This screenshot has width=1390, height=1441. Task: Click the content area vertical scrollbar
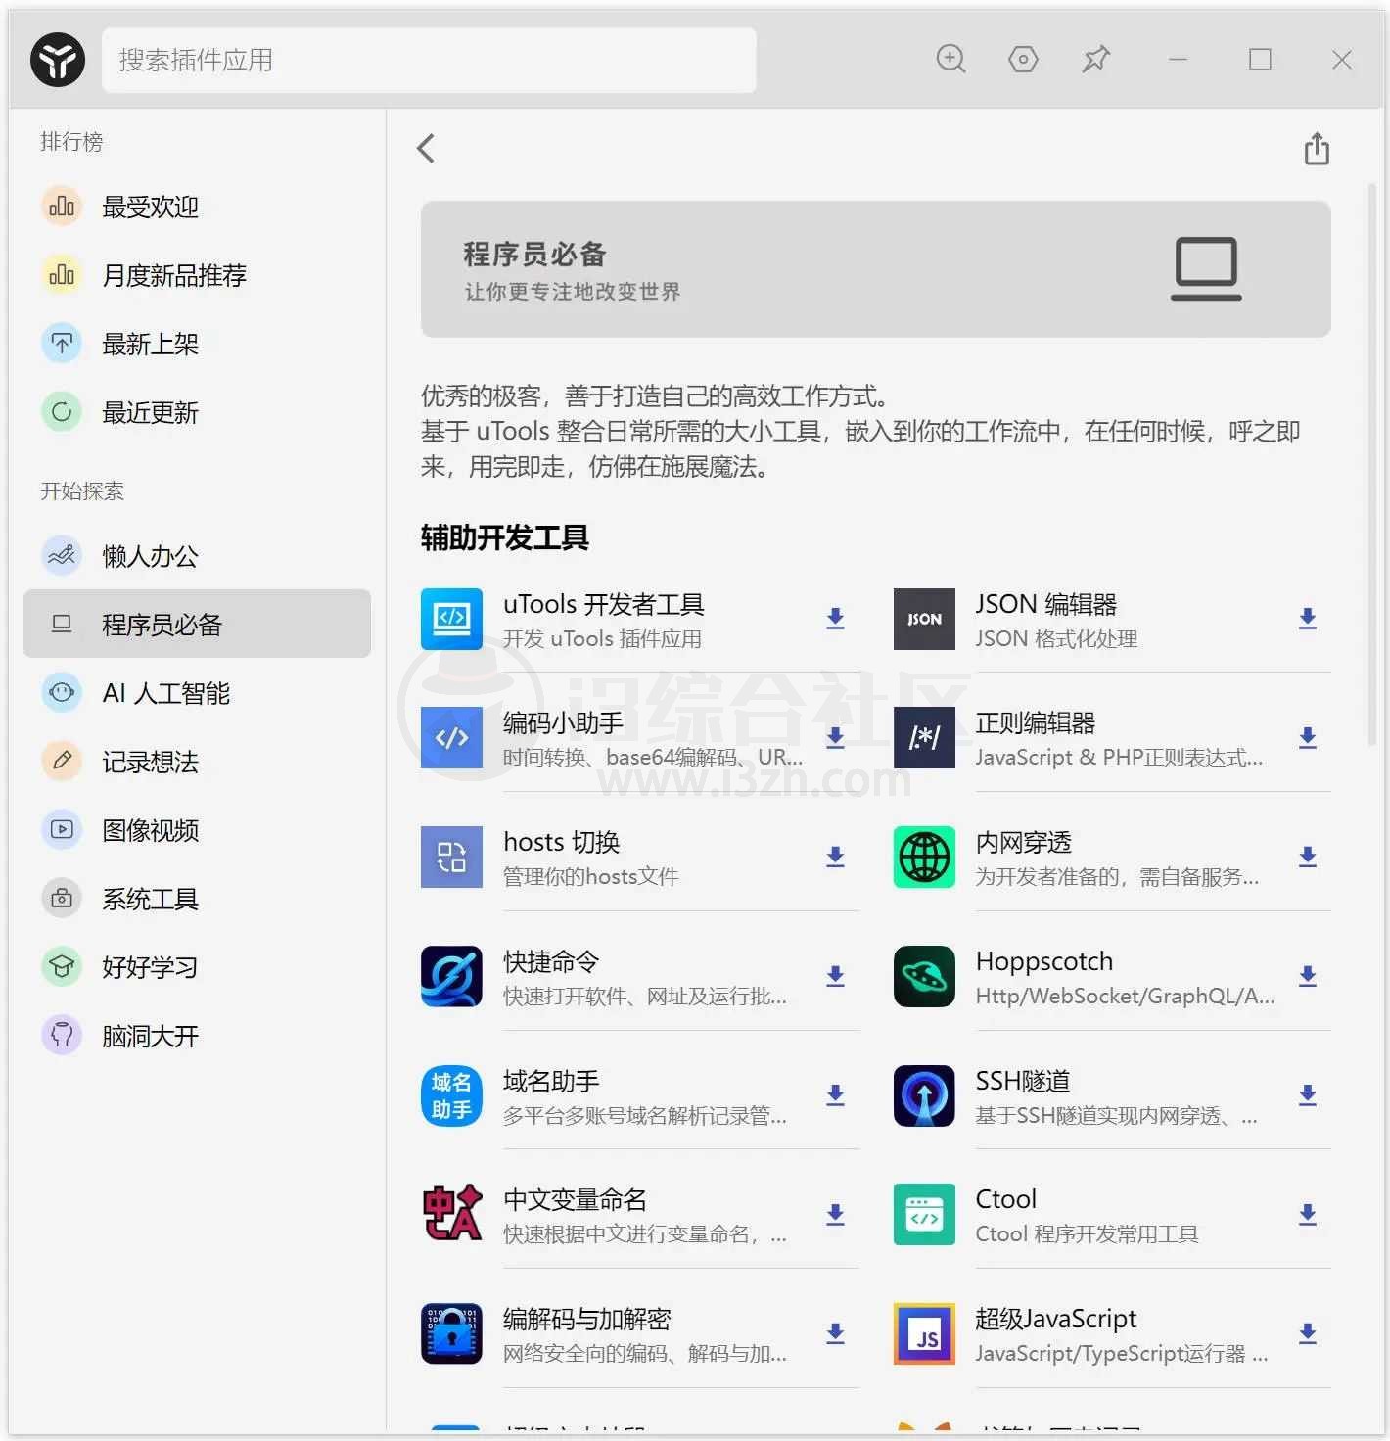1372,466
